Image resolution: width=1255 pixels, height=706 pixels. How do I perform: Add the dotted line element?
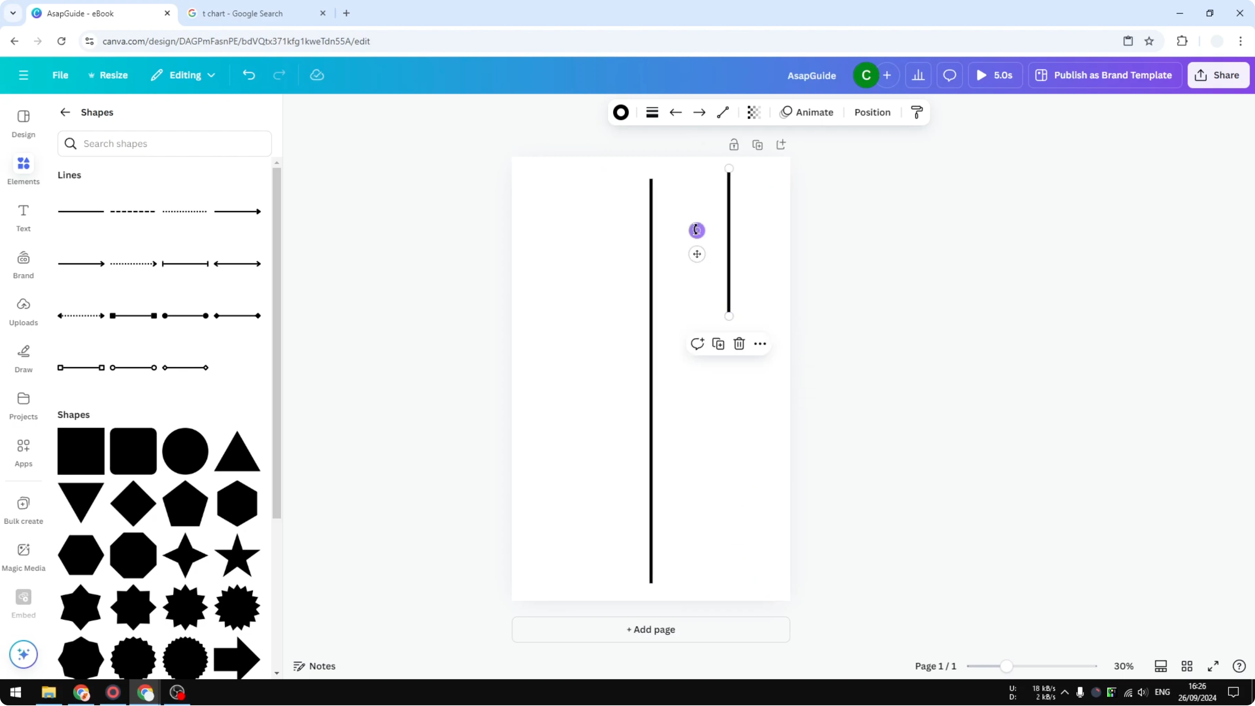185,211
